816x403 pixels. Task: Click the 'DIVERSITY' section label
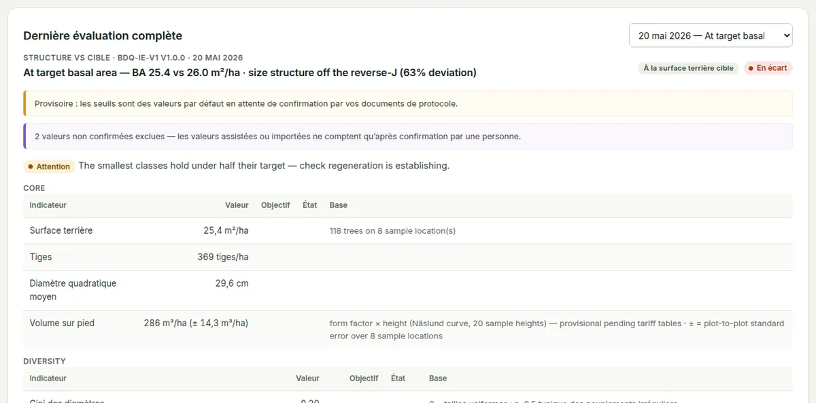click(x=44, y=361)
